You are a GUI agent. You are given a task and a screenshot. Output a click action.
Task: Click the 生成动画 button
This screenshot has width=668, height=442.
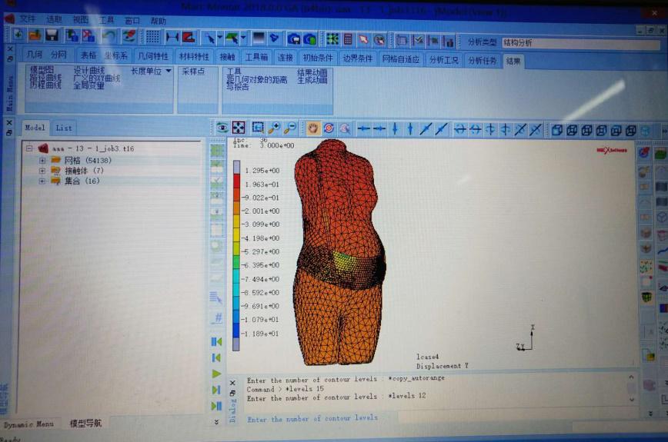(312, 79)
